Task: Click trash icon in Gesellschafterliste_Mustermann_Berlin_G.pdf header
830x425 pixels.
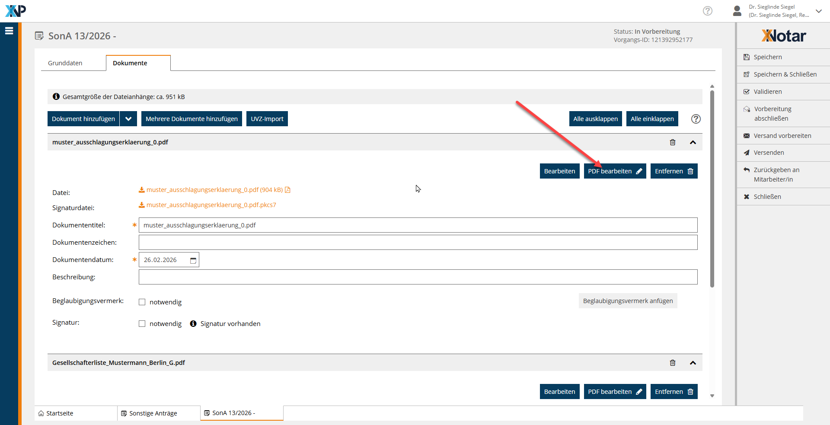Action: 672,363
